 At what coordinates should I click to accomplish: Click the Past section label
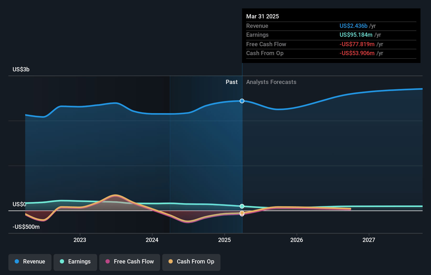[232, 82]
